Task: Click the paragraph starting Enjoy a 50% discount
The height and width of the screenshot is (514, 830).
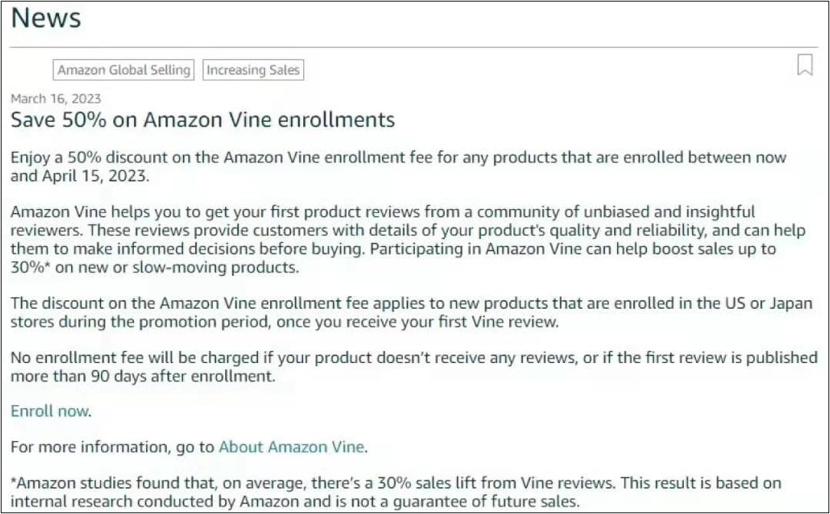Action: pos(399,166)
